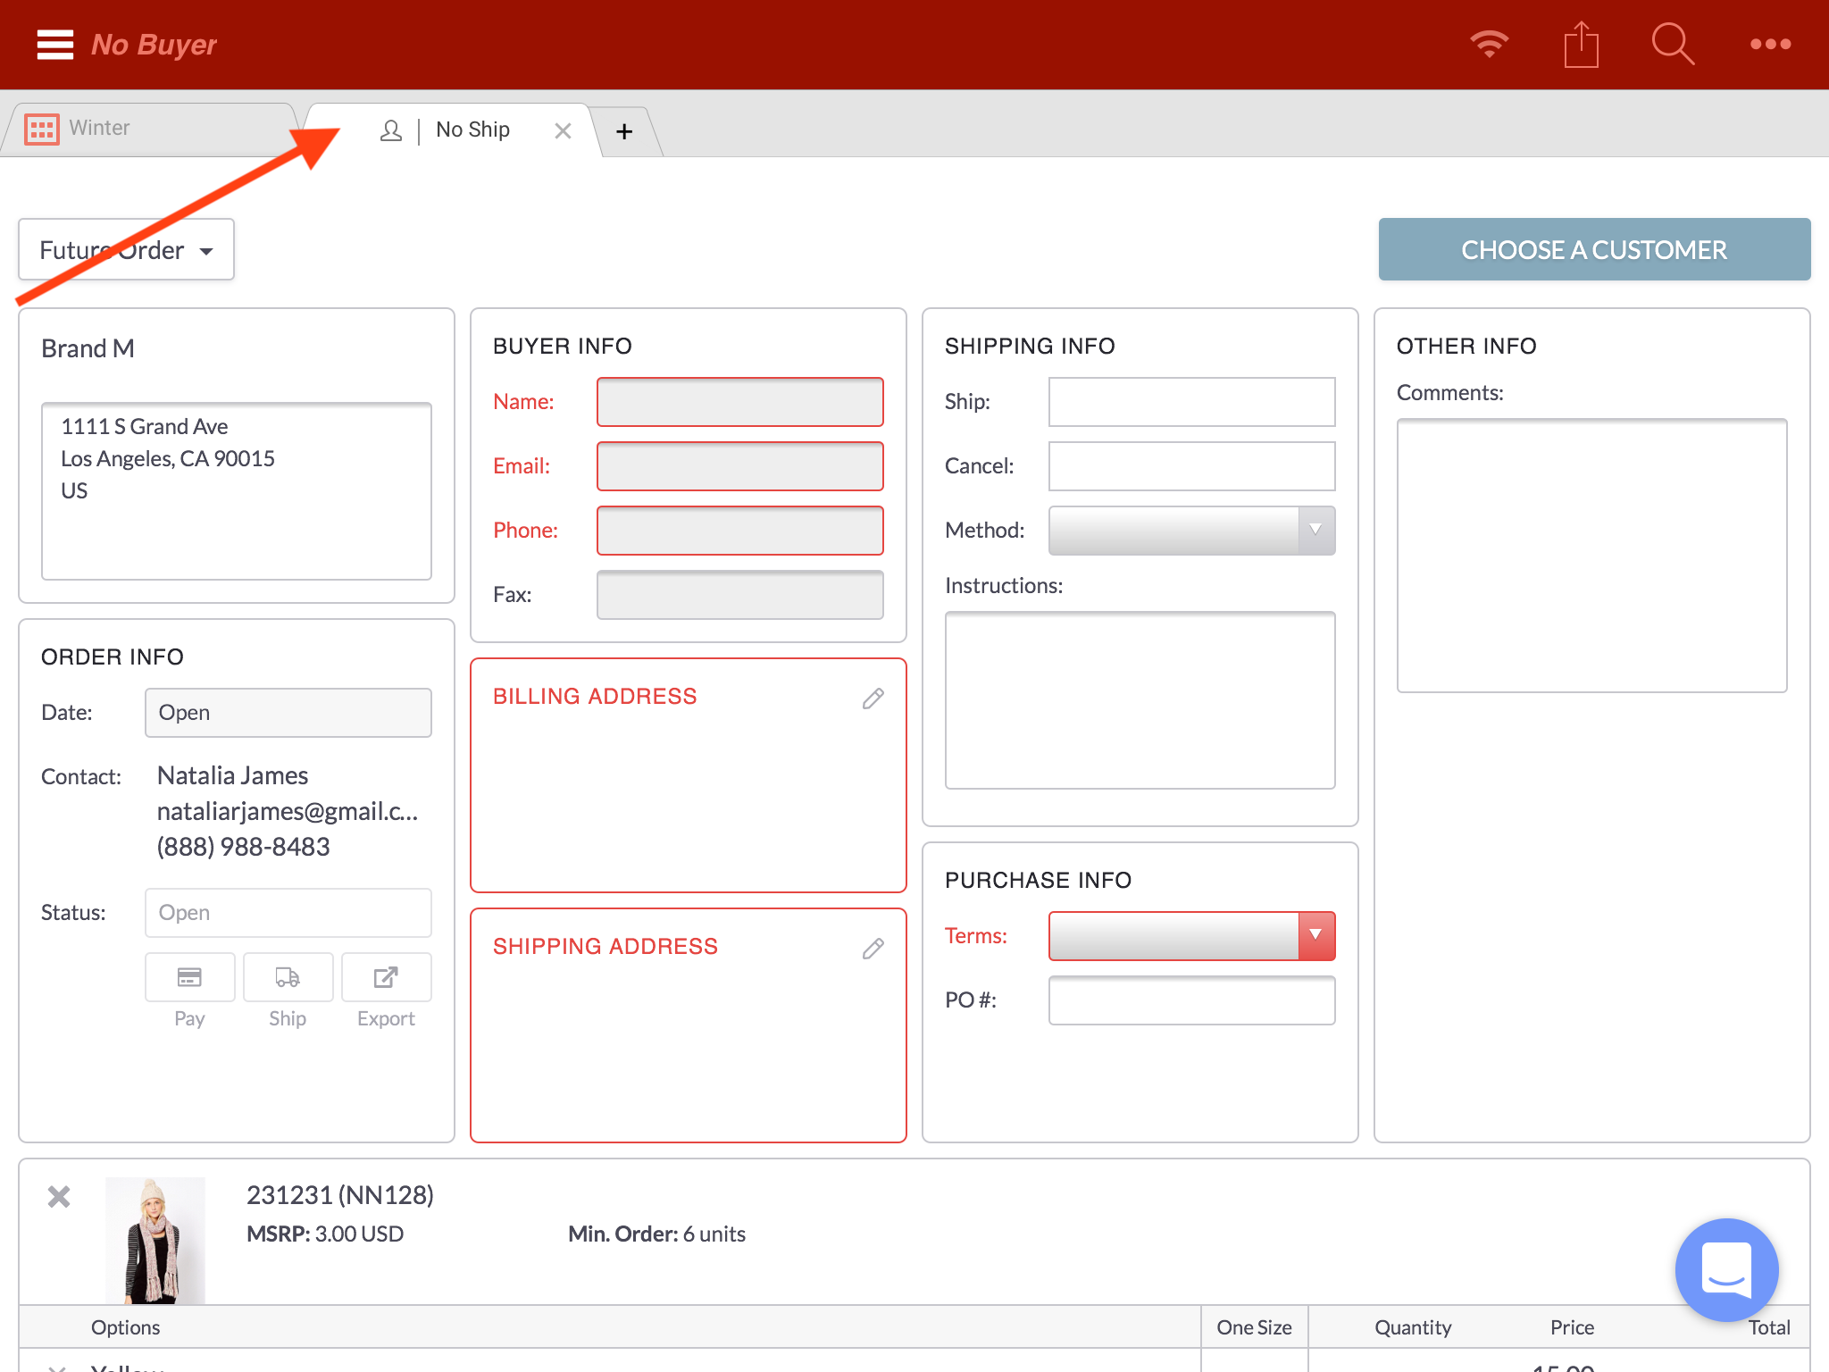Screen dimensions: 1829x1372
Task: Click the customer person icon in tab
Action: point(390,130)
